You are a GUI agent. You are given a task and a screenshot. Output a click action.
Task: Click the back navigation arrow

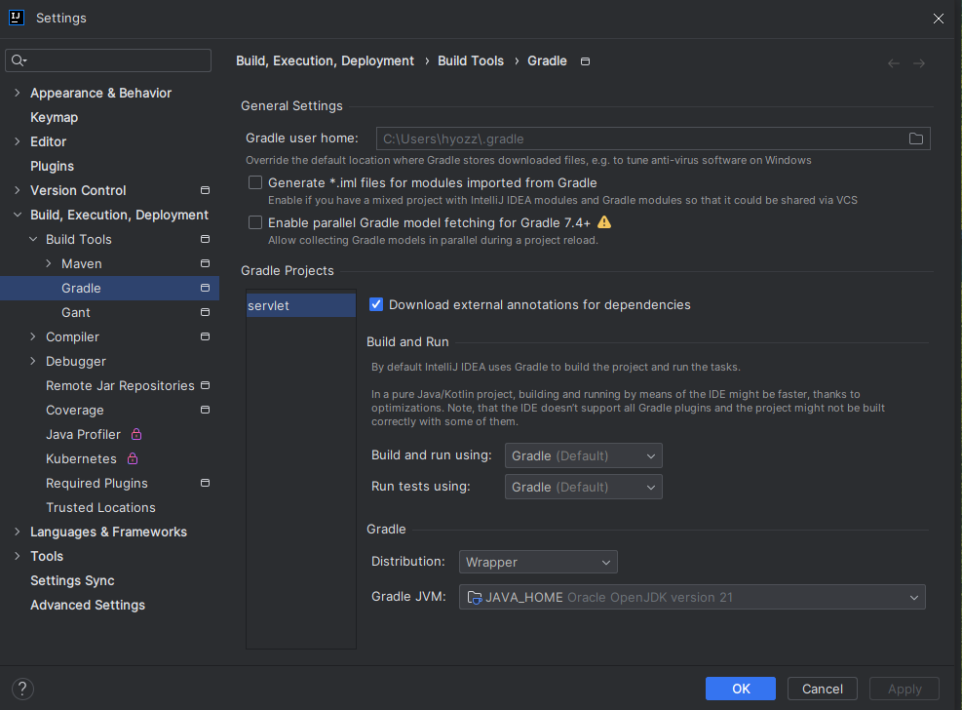tap(893, 63)
